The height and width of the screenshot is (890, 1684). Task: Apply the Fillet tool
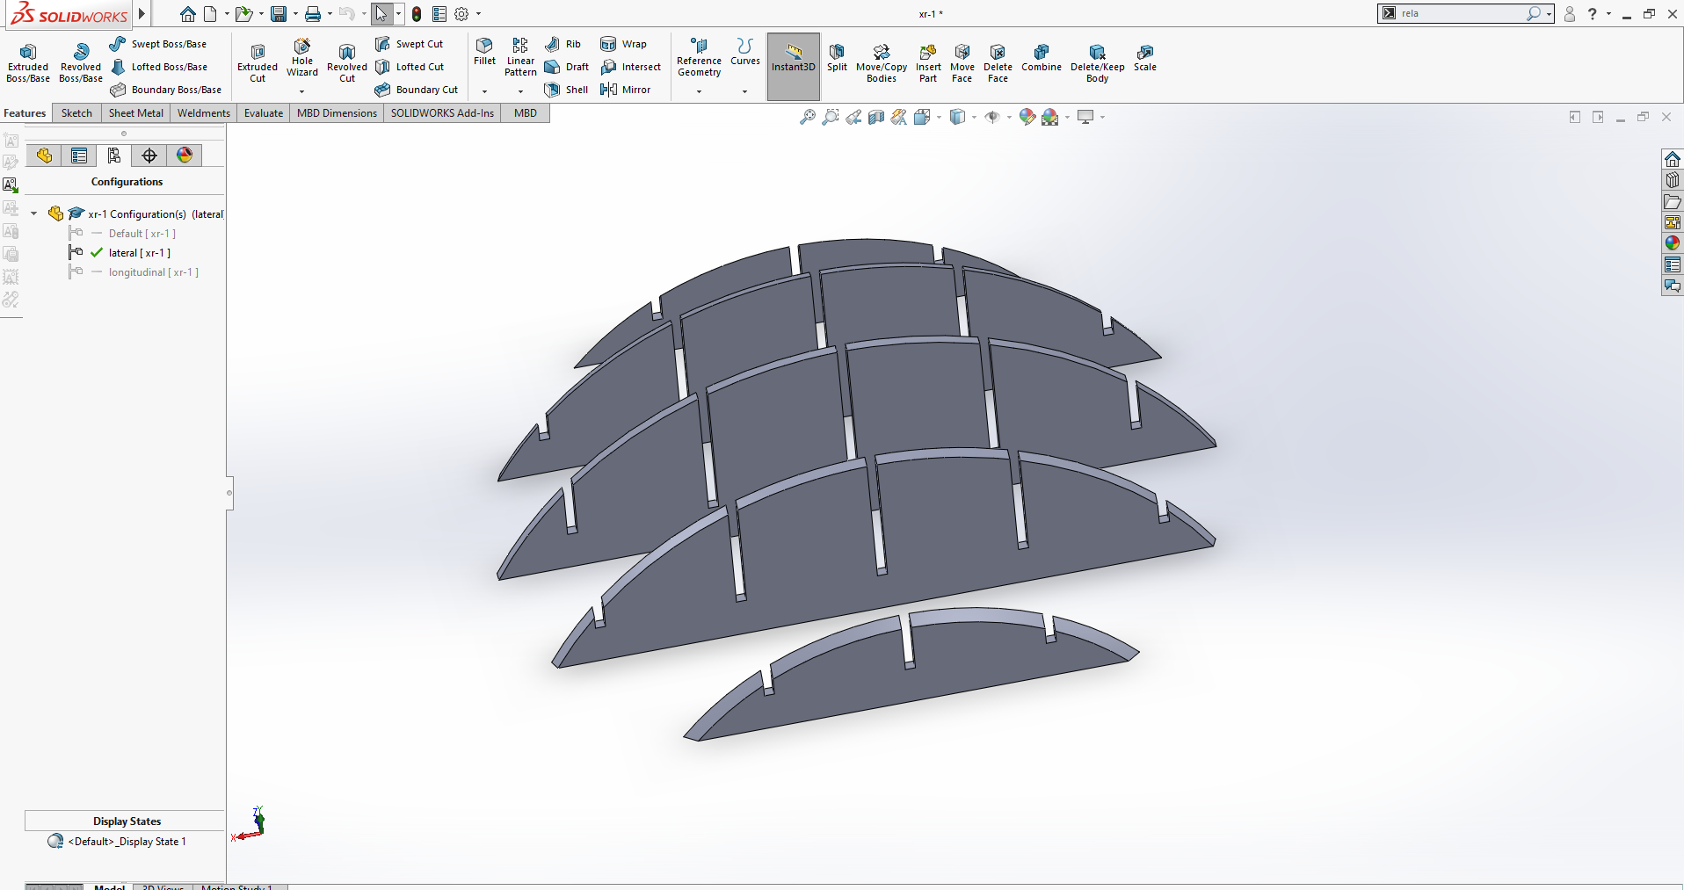pos(484,52)
